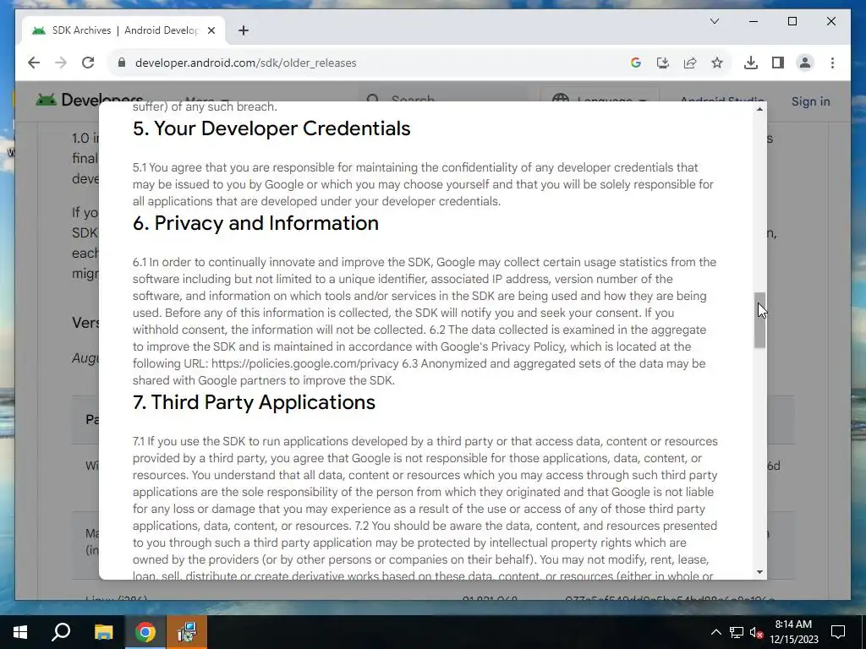
Task: Open clock showing 8:14 AM
Action: tap(793, 632)
